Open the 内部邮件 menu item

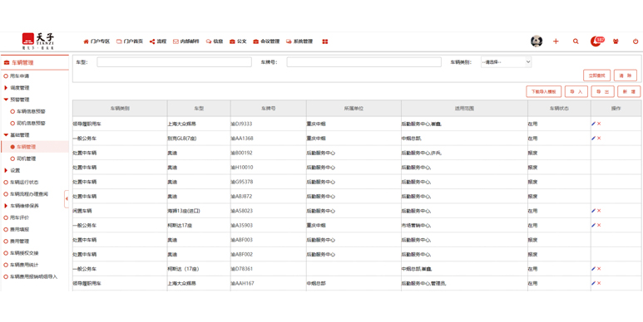coord(186,41)
